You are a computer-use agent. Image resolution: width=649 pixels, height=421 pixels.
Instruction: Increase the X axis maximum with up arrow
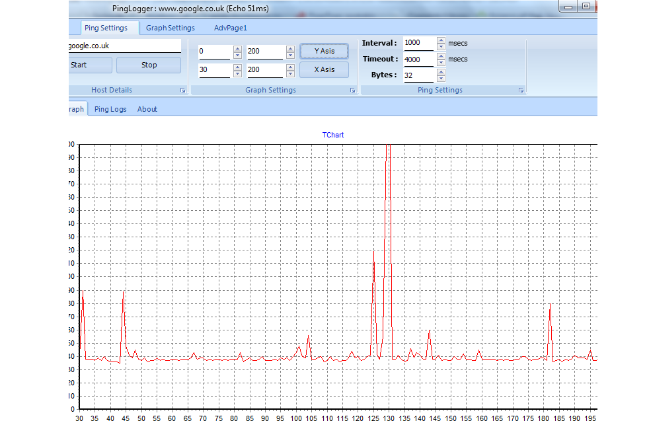(x=291, y=67)
